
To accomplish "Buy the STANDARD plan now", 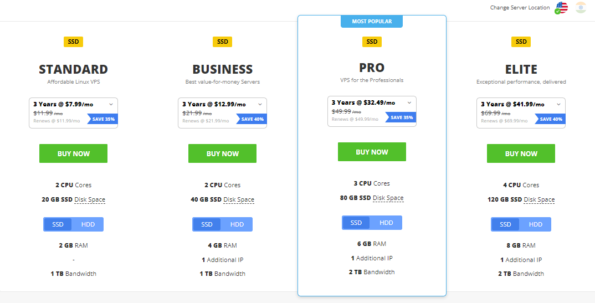I will click(x=73, y=153).
